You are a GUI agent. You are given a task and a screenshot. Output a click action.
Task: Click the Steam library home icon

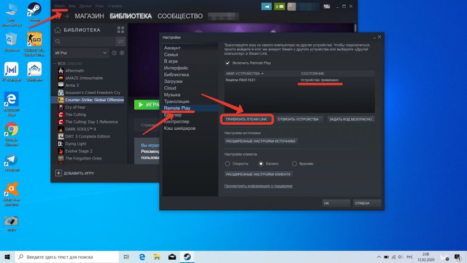click(x=58, y=30)
